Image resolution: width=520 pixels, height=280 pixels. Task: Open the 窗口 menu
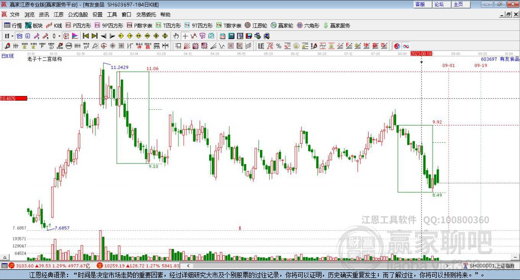pyautogui.click(x=126, y=15)
